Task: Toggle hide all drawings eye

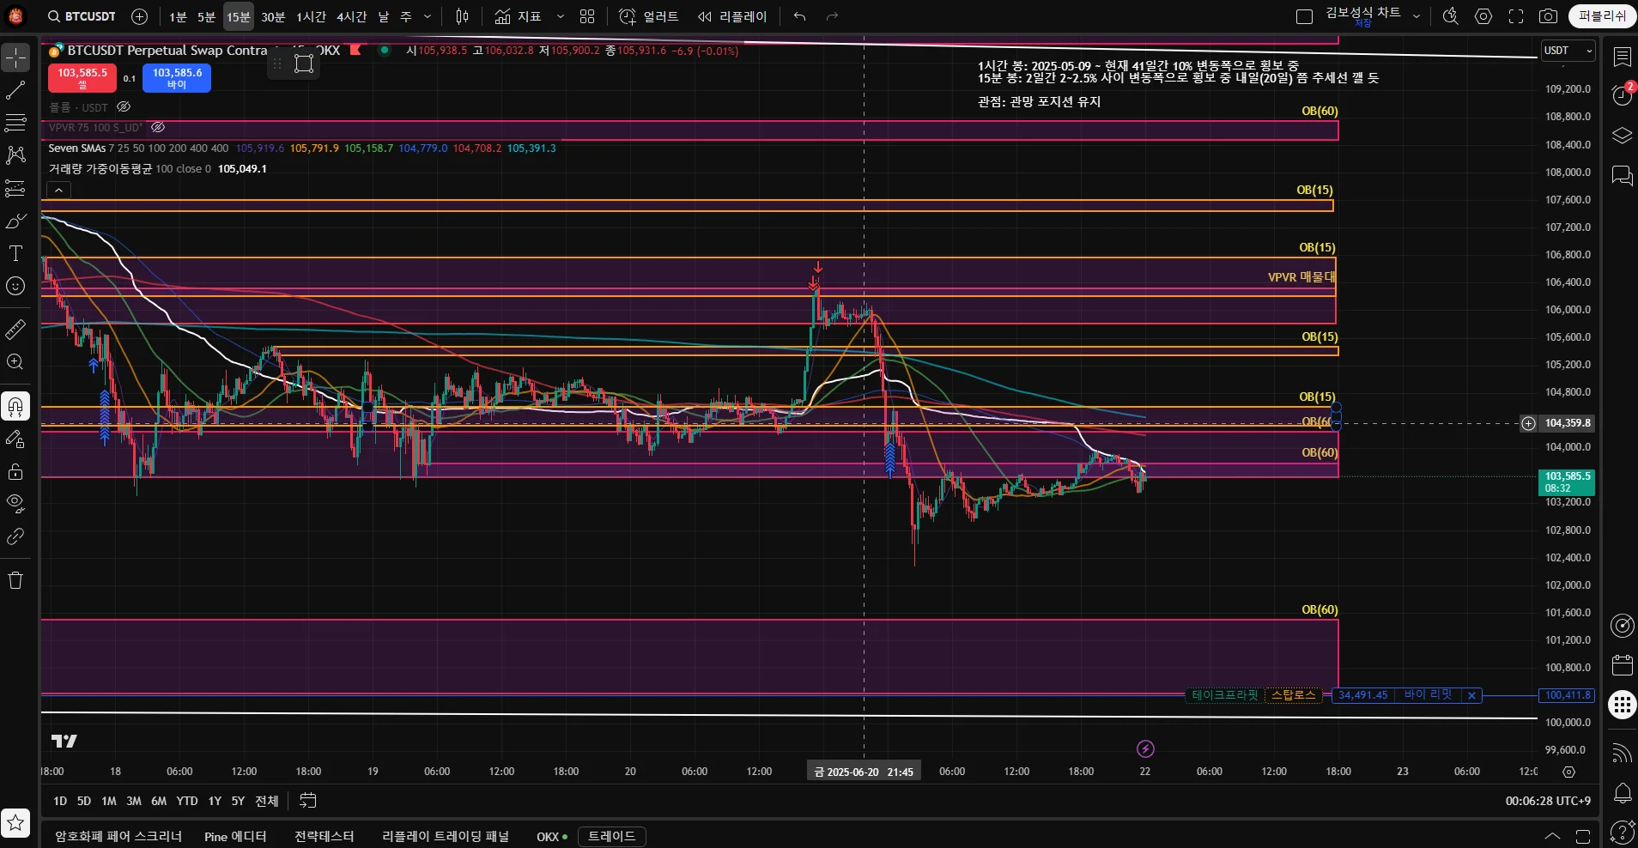Action: [x=15, y=504]
